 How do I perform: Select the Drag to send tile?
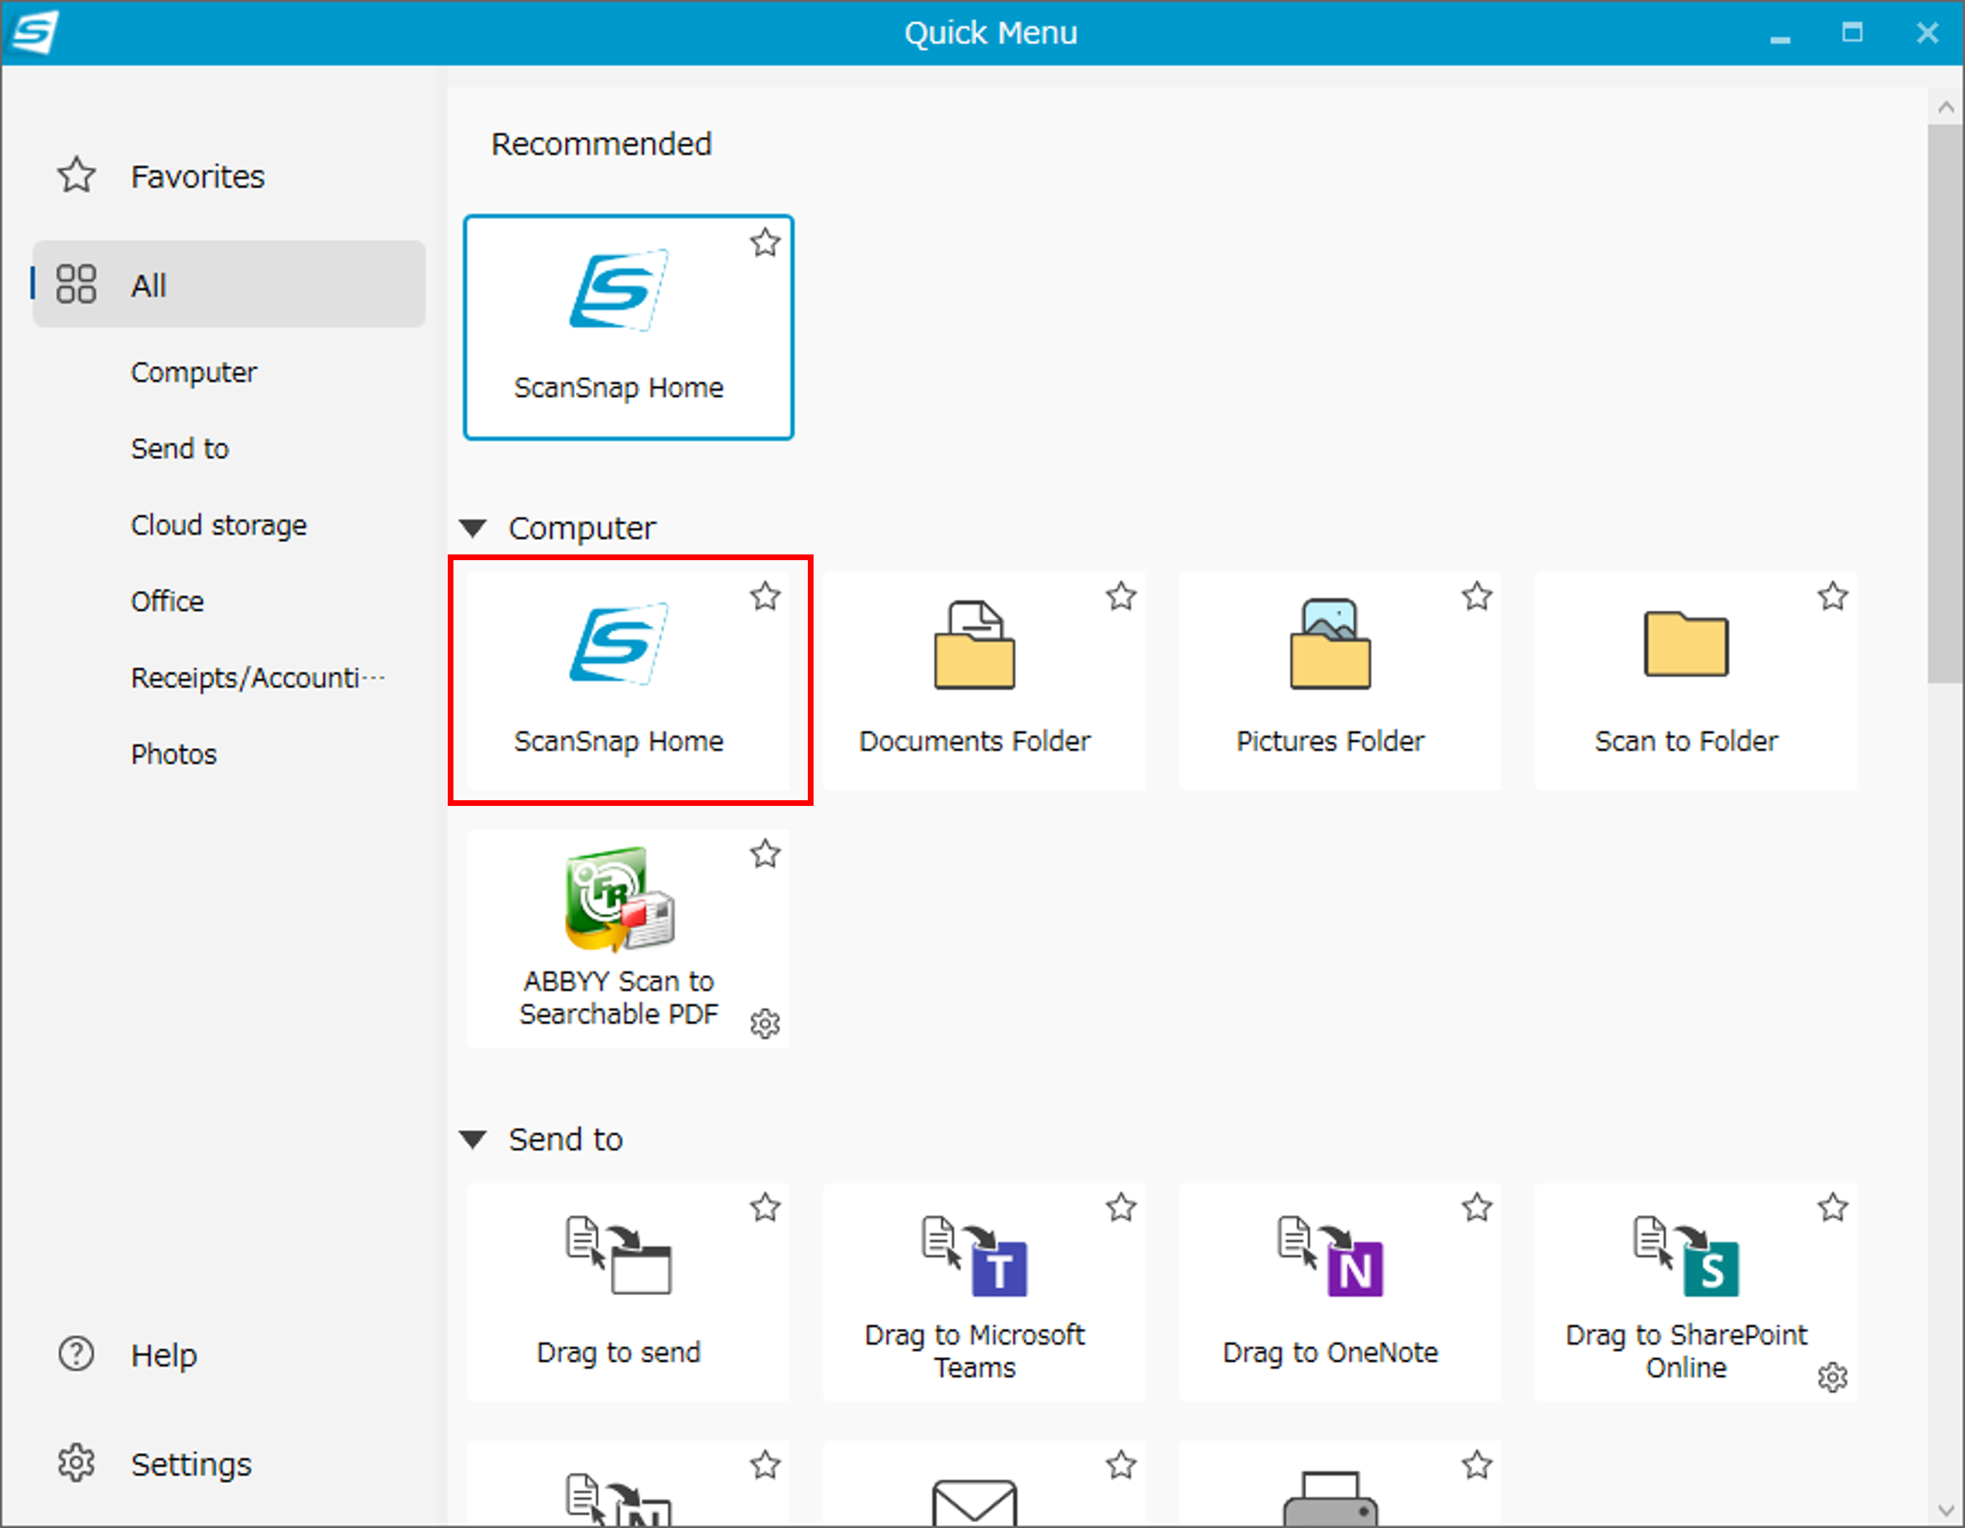coord(628,1292)
